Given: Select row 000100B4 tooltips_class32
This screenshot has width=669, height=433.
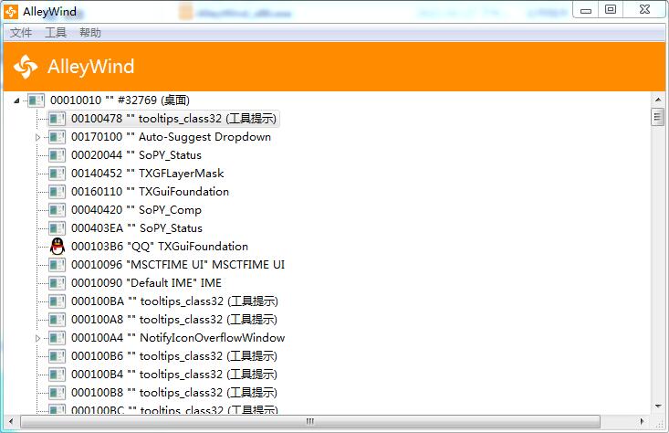Looking at the screenshot, I should click(x=174, y=375).
